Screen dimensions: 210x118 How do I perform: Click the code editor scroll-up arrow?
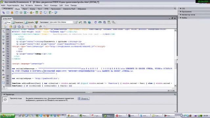pyautogui.click(x=175, y=30)
